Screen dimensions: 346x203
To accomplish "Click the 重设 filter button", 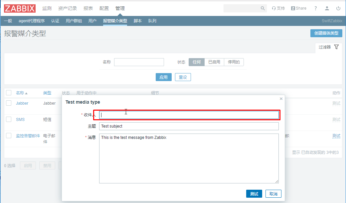I will coord(183,77).
